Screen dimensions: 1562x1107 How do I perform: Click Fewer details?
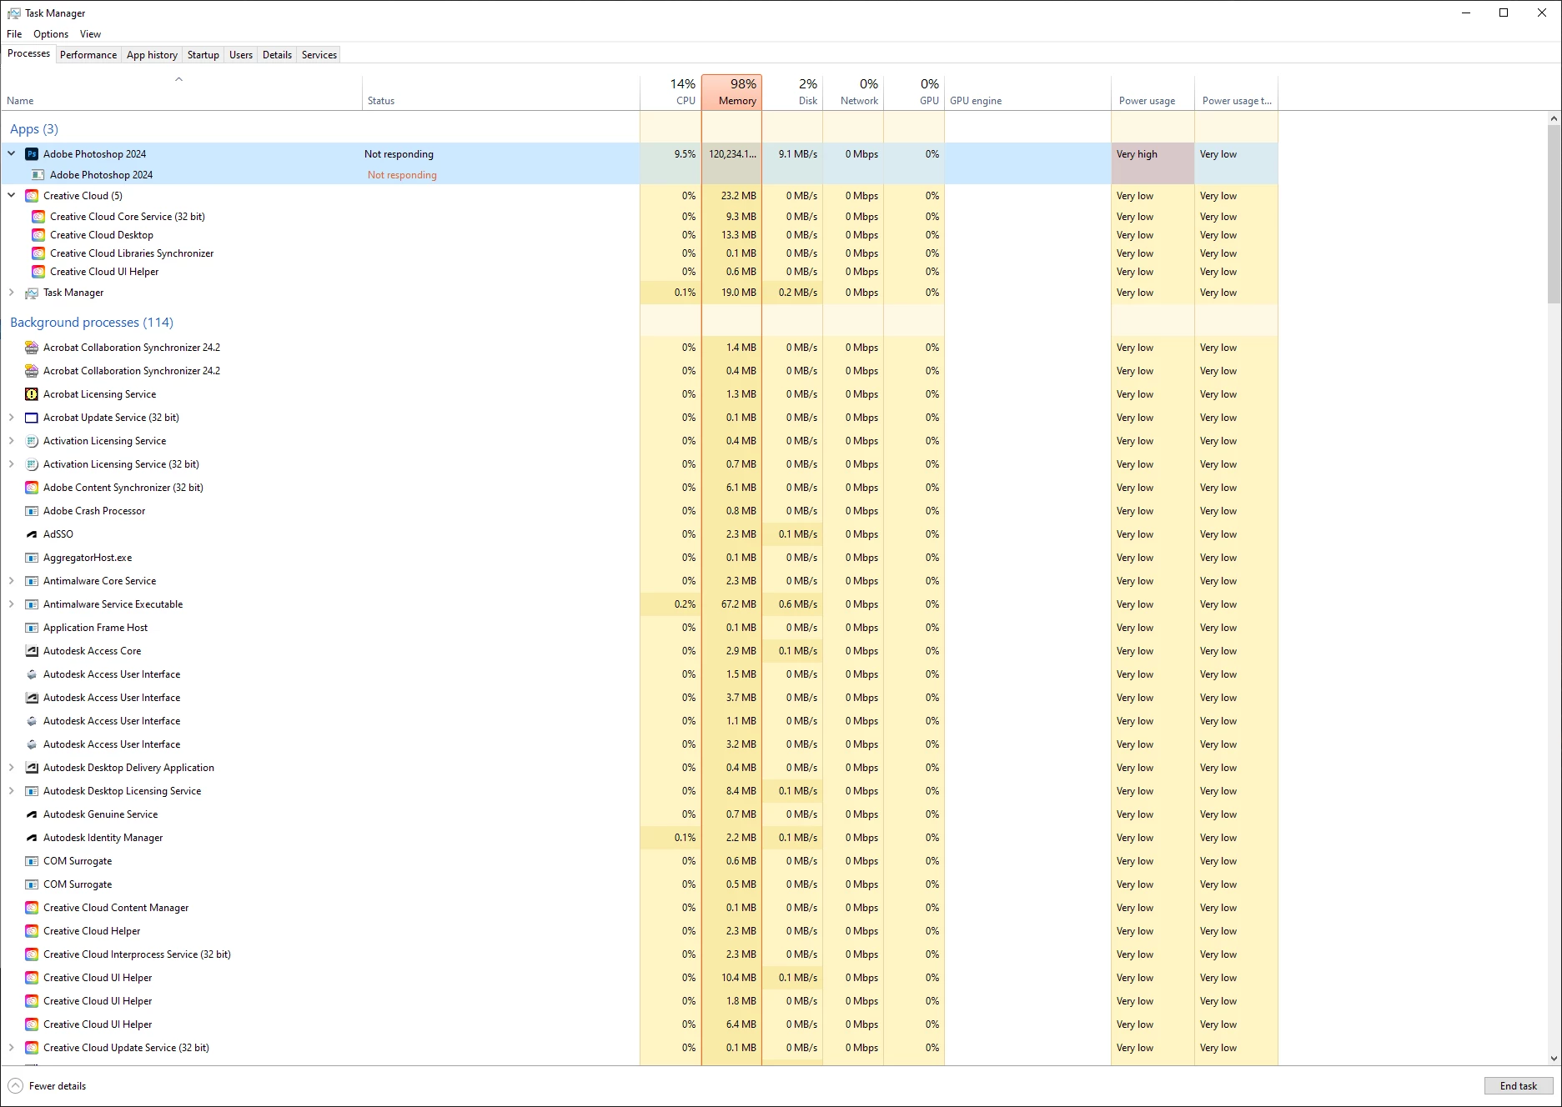click(48, 1086)
